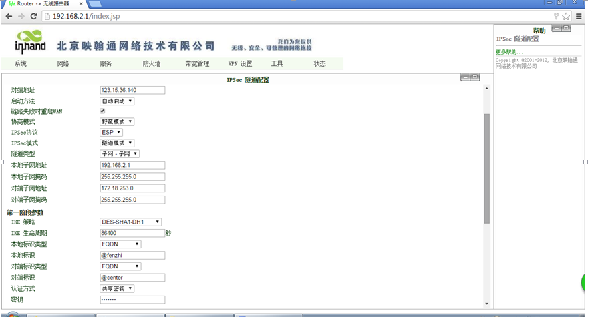The width and height of the screenshot is (596, 317).
Task: Click the vertical scrollbar thumb
Action: coord(486,169)
